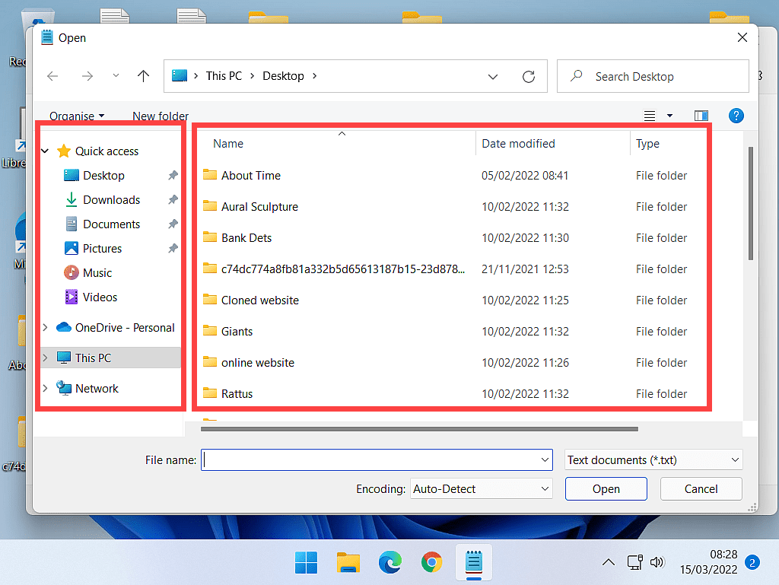Screen dimensions: 779x585
Task: Click the horizontal scrollbar in file list
Action: [x=418, y=429]
